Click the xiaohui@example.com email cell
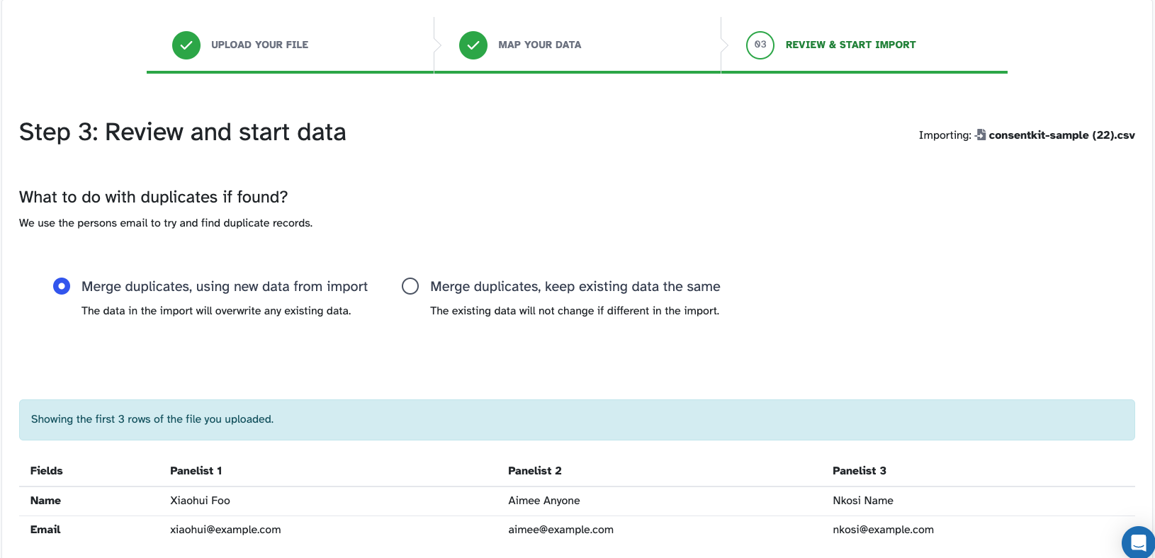 coord(225,530)
